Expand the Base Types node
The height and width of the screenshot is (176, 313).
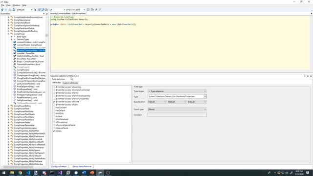12,37
